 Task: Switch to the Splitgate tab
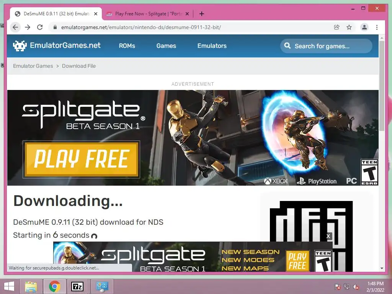pyautogui.click(x=147, y=14)
